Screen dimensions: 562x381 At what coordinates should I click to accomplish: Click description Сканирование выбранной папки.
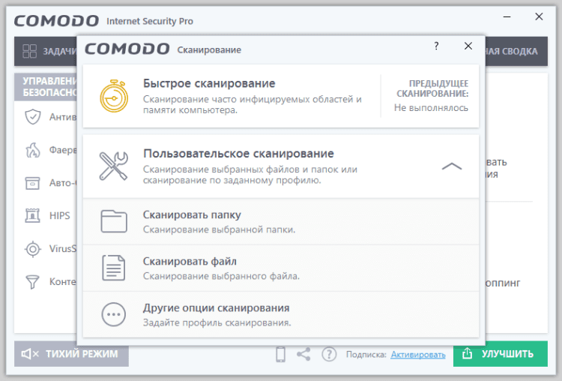tap(219, 229)
